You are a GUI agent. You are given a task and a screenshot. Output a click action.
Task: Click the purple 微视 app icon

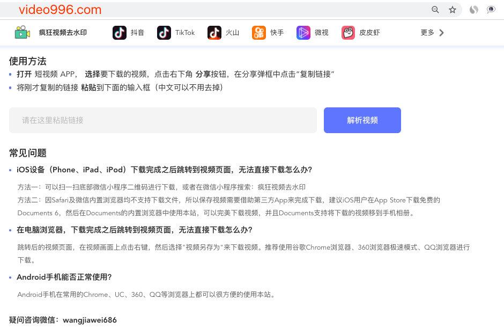coord(303,33)
